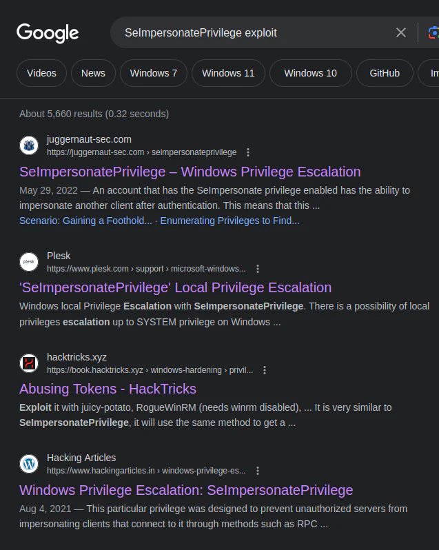Click the juggernaut-sec.com favicon
Screen dimensions: 439x550
coord(29,145)
